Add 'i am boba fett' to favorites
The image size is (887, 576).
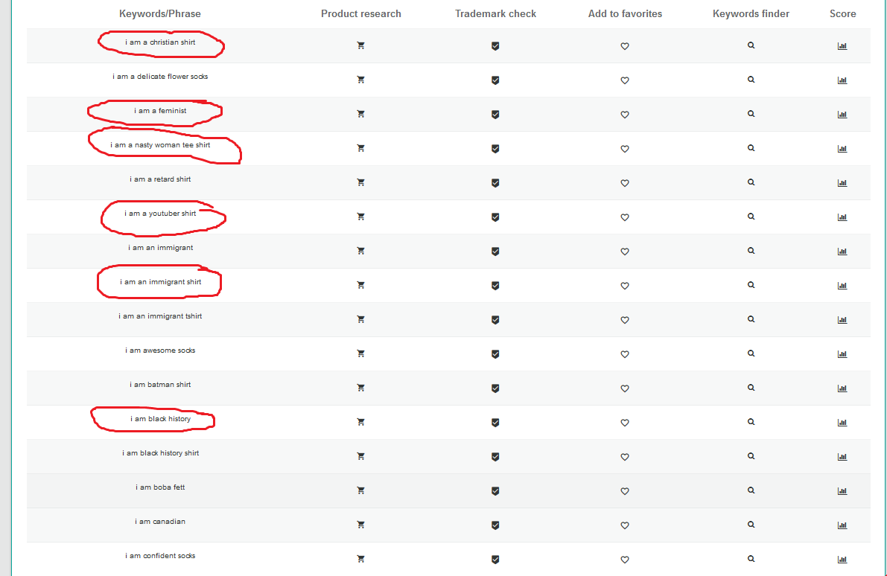[625, 491]
